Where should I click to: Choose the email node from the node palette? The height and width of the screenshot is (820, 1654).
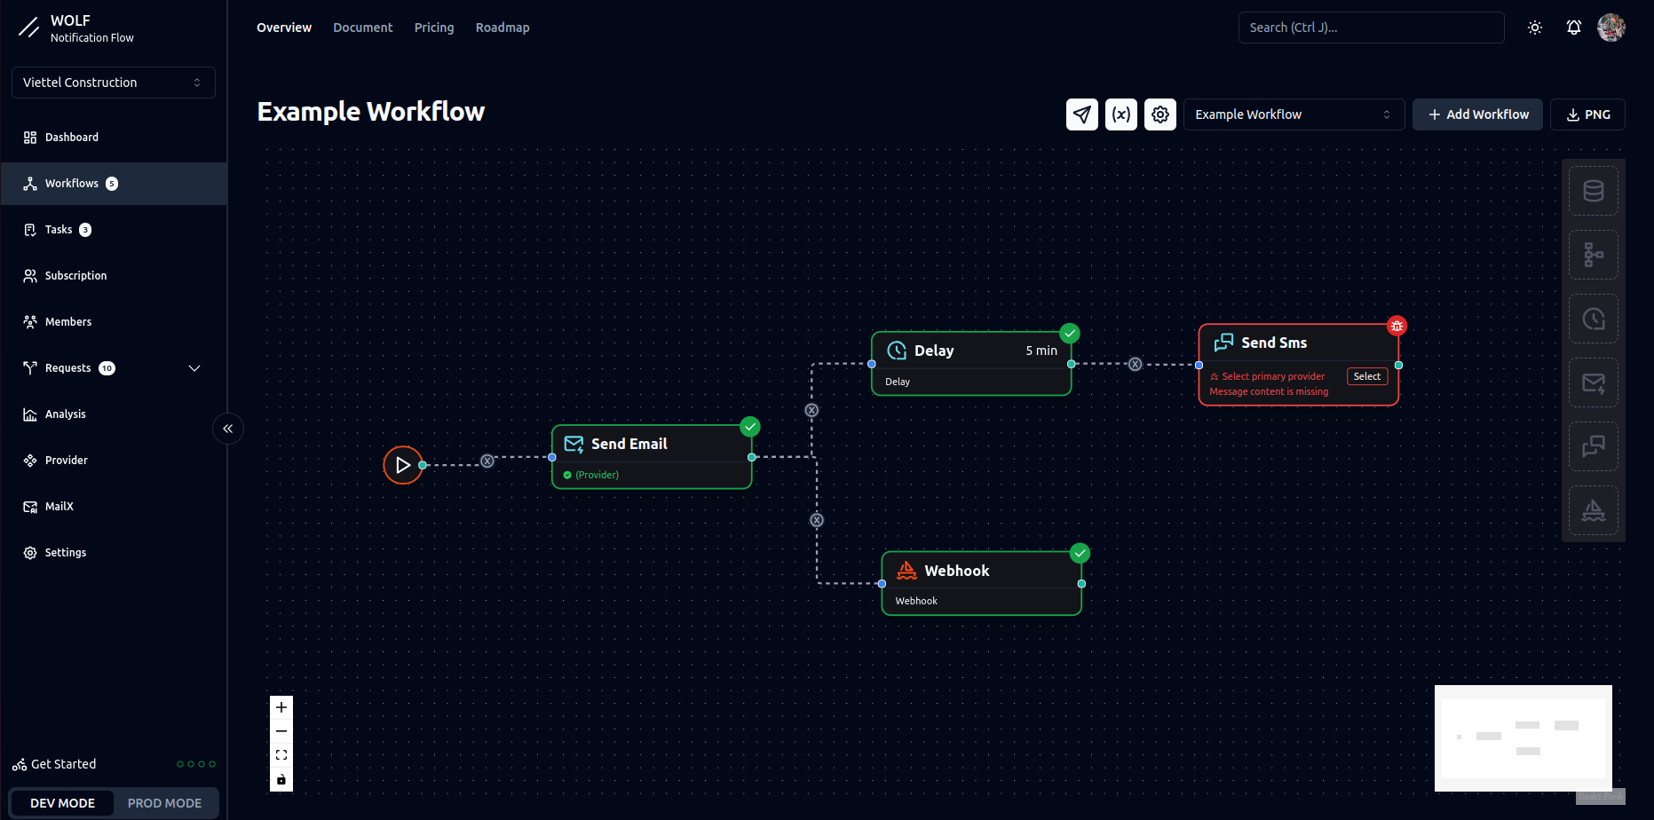point(1593,382)
